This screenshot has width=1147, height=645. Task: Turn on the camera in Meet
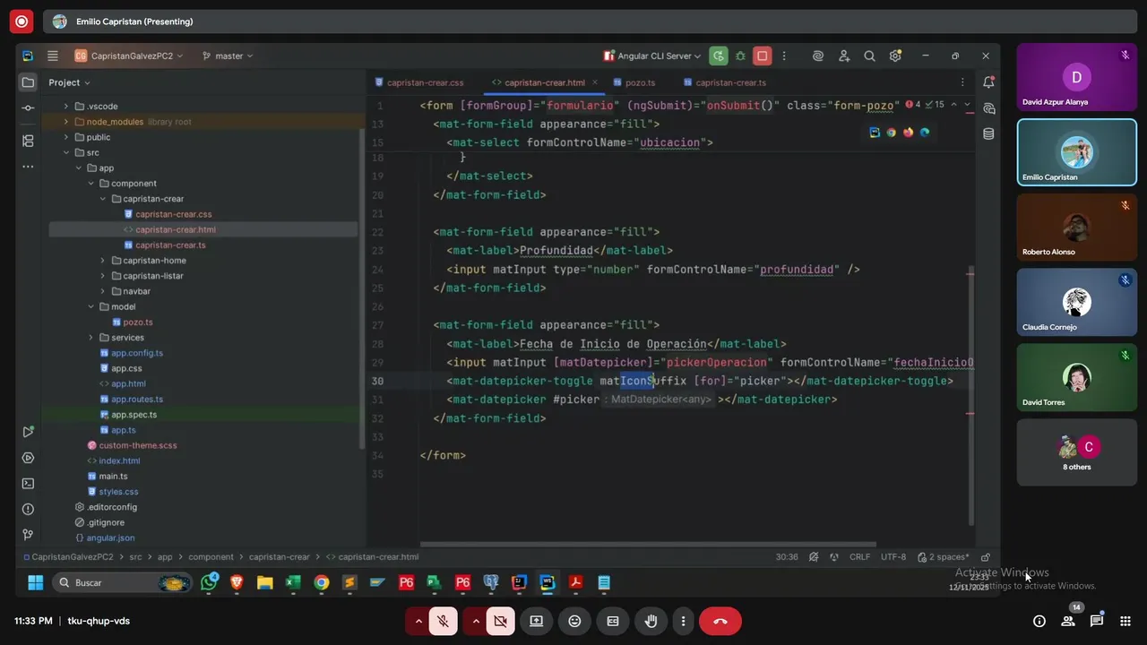point(500,621)
